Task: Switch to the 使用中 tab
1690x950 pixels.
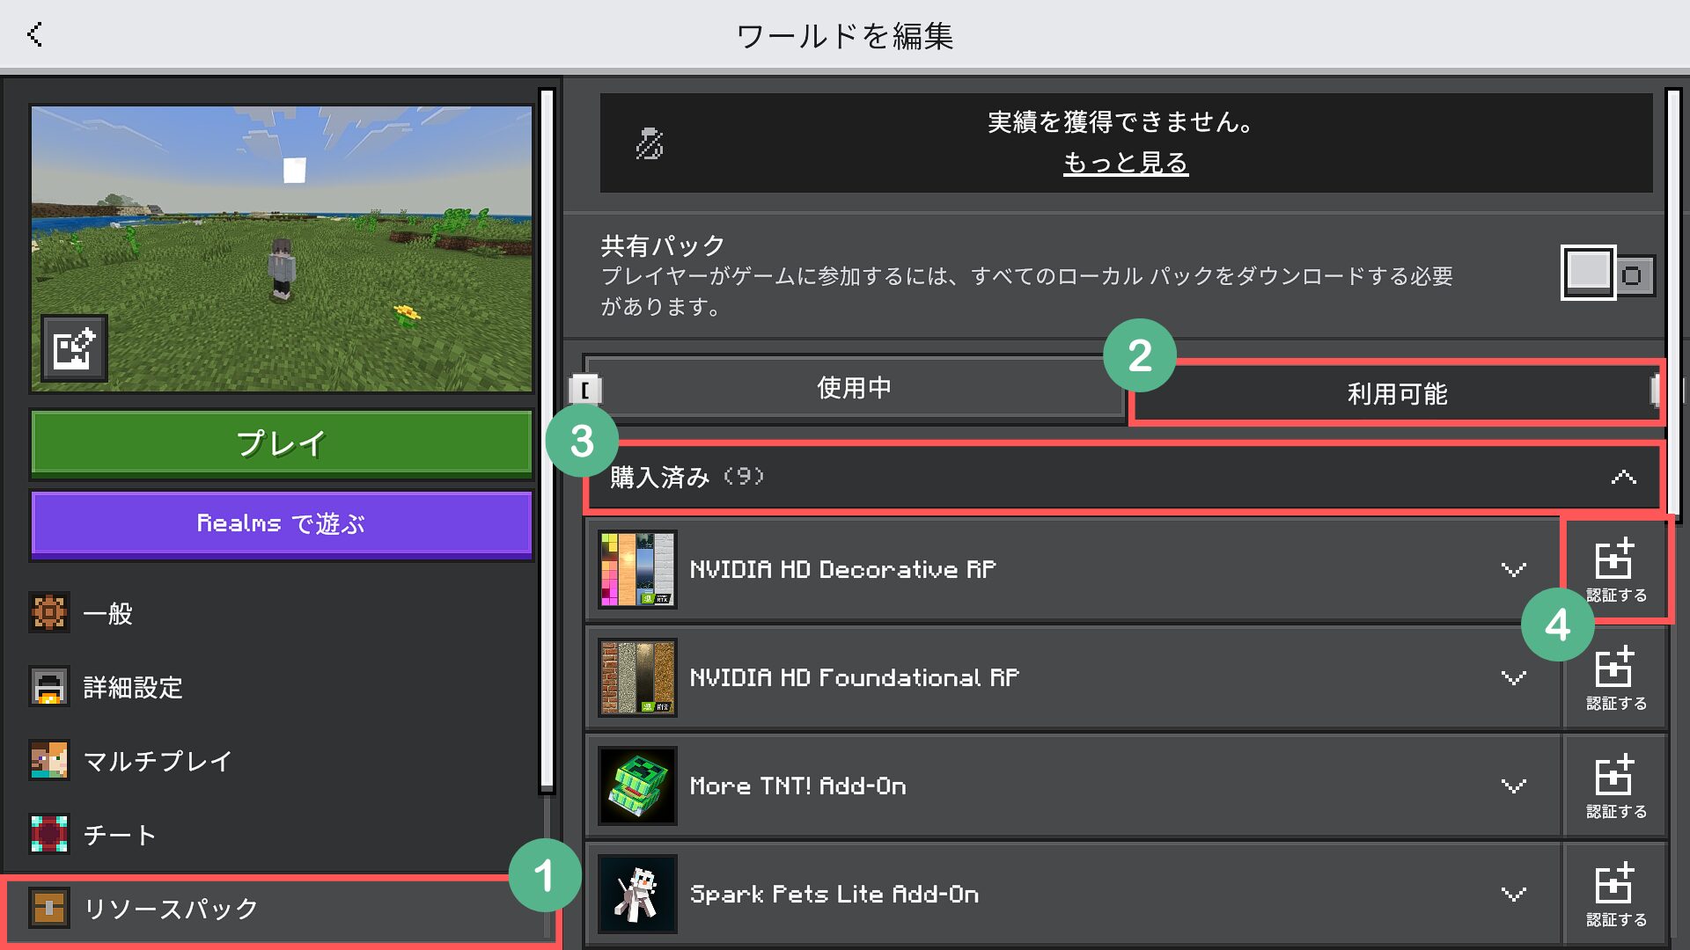Action: tap(854, 387)
